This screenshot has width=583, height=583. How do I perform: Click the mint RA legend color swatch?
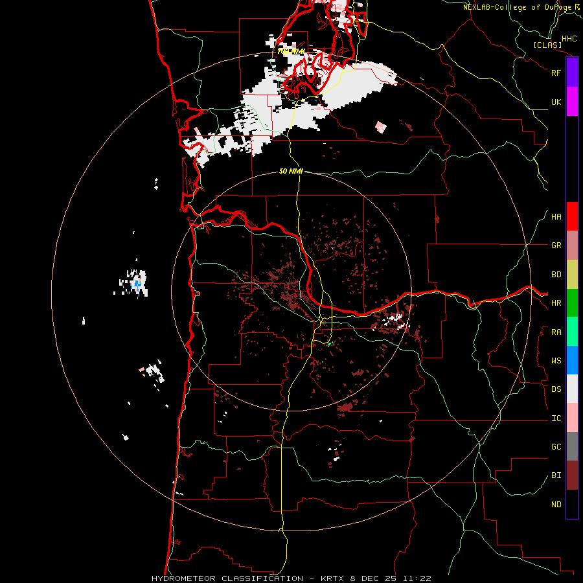click(x=572, y=332)
